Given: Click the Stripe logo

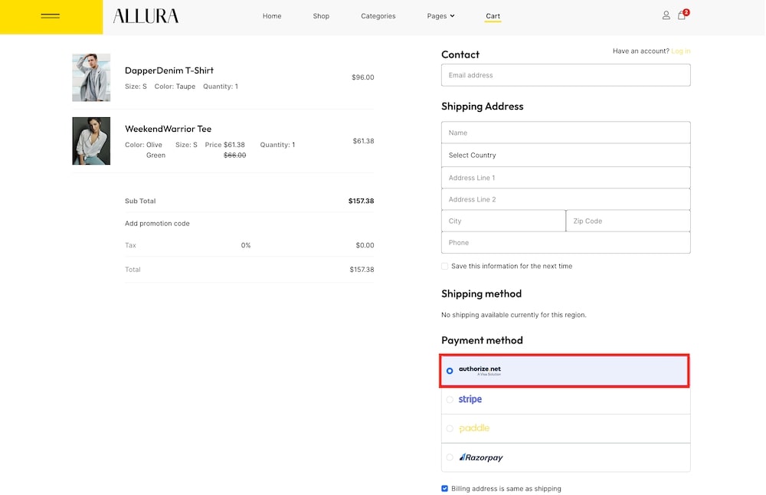Looking at the screenshot, I should 470,399.
